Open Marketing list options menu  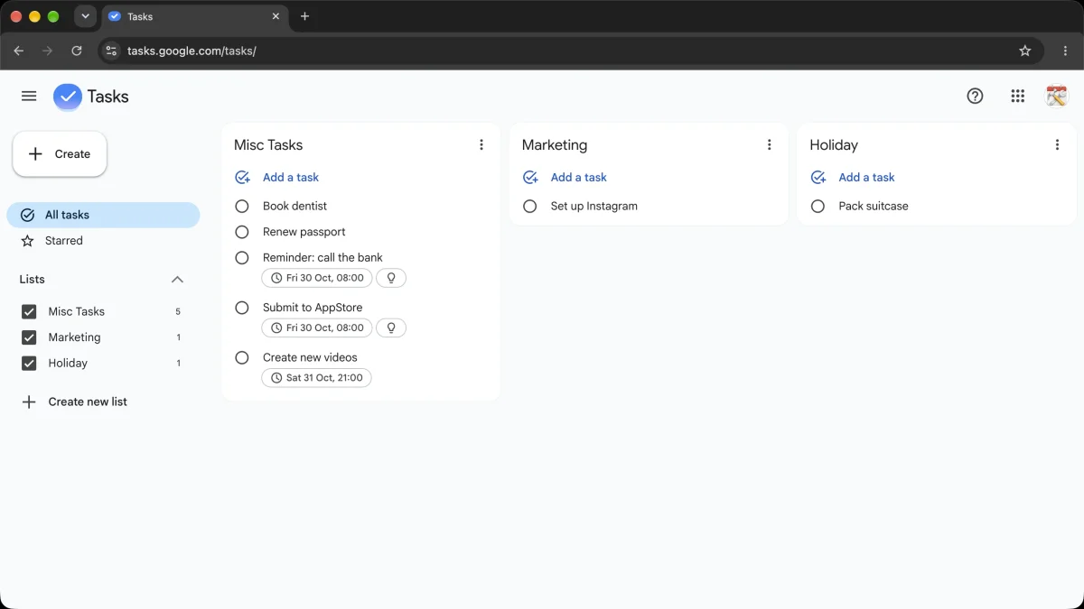770,144
